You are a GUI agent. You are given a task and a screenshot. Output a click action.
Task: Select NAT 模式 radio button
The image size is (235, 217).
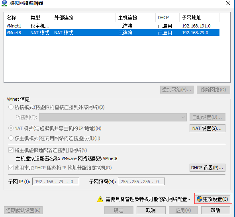coord(11,128)
